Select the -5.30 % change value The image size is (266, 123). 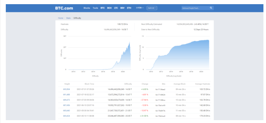pos(145,105)
